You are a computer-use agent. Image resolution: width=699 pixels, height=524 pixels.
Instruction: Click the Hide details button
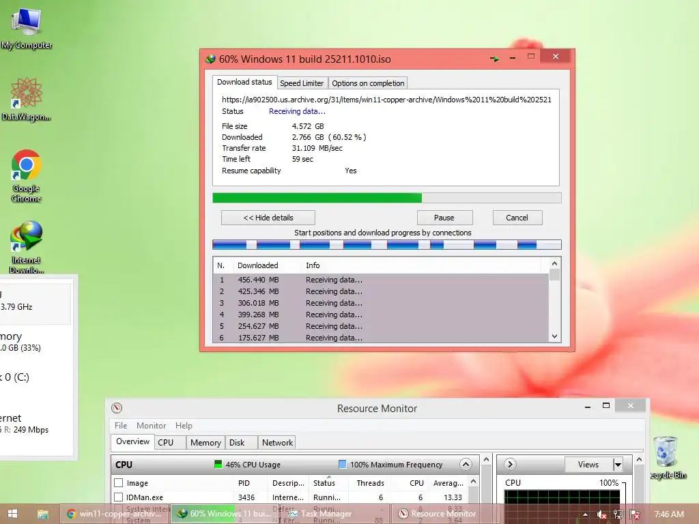click(268, 218)
